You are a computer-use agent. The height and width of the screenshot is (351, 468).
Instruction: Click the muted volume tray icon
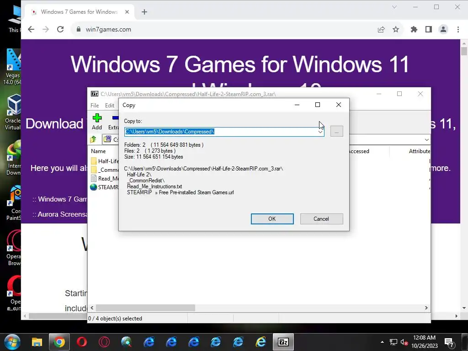click(x=404, y=342)
